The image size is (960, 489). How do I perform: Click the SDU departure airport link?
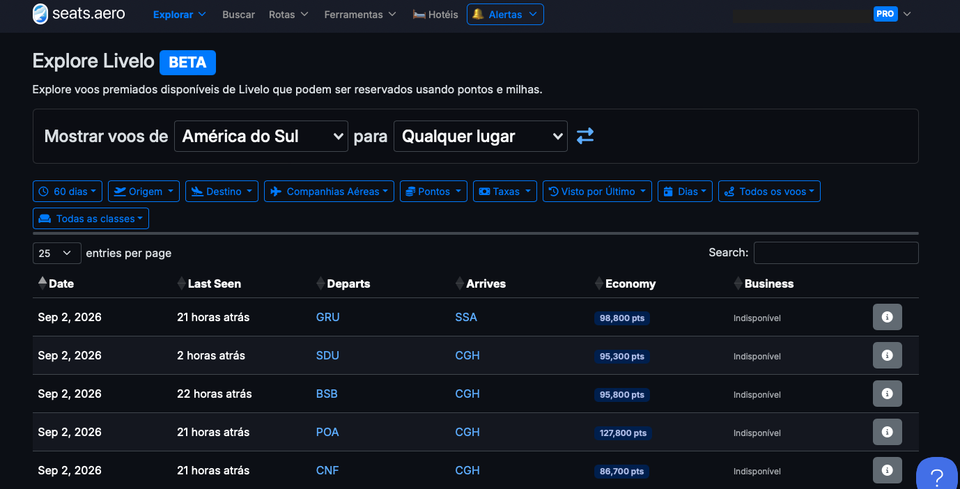(327, 355)
